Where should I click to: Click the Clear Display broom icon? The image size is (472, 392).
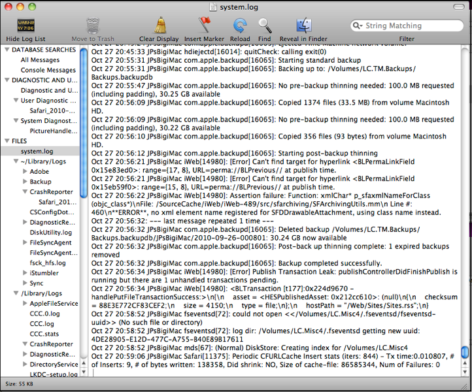160,25
